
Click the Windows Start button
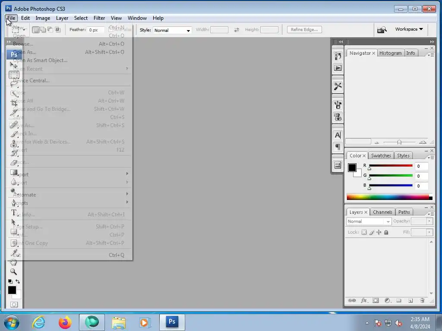coord(11,322)
